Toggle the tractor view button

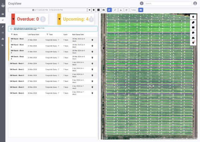104,10
